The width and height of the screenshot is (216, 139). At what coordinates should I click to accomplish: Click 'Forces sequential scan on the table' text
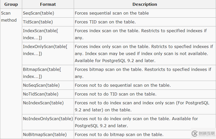(112, 13)
